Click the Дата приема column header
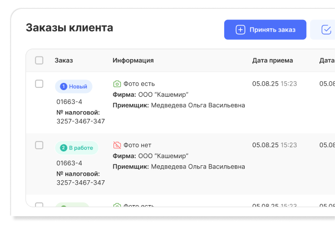Viewport: 335px width, 225px height. pyautogui.click(x=272, y=60)
